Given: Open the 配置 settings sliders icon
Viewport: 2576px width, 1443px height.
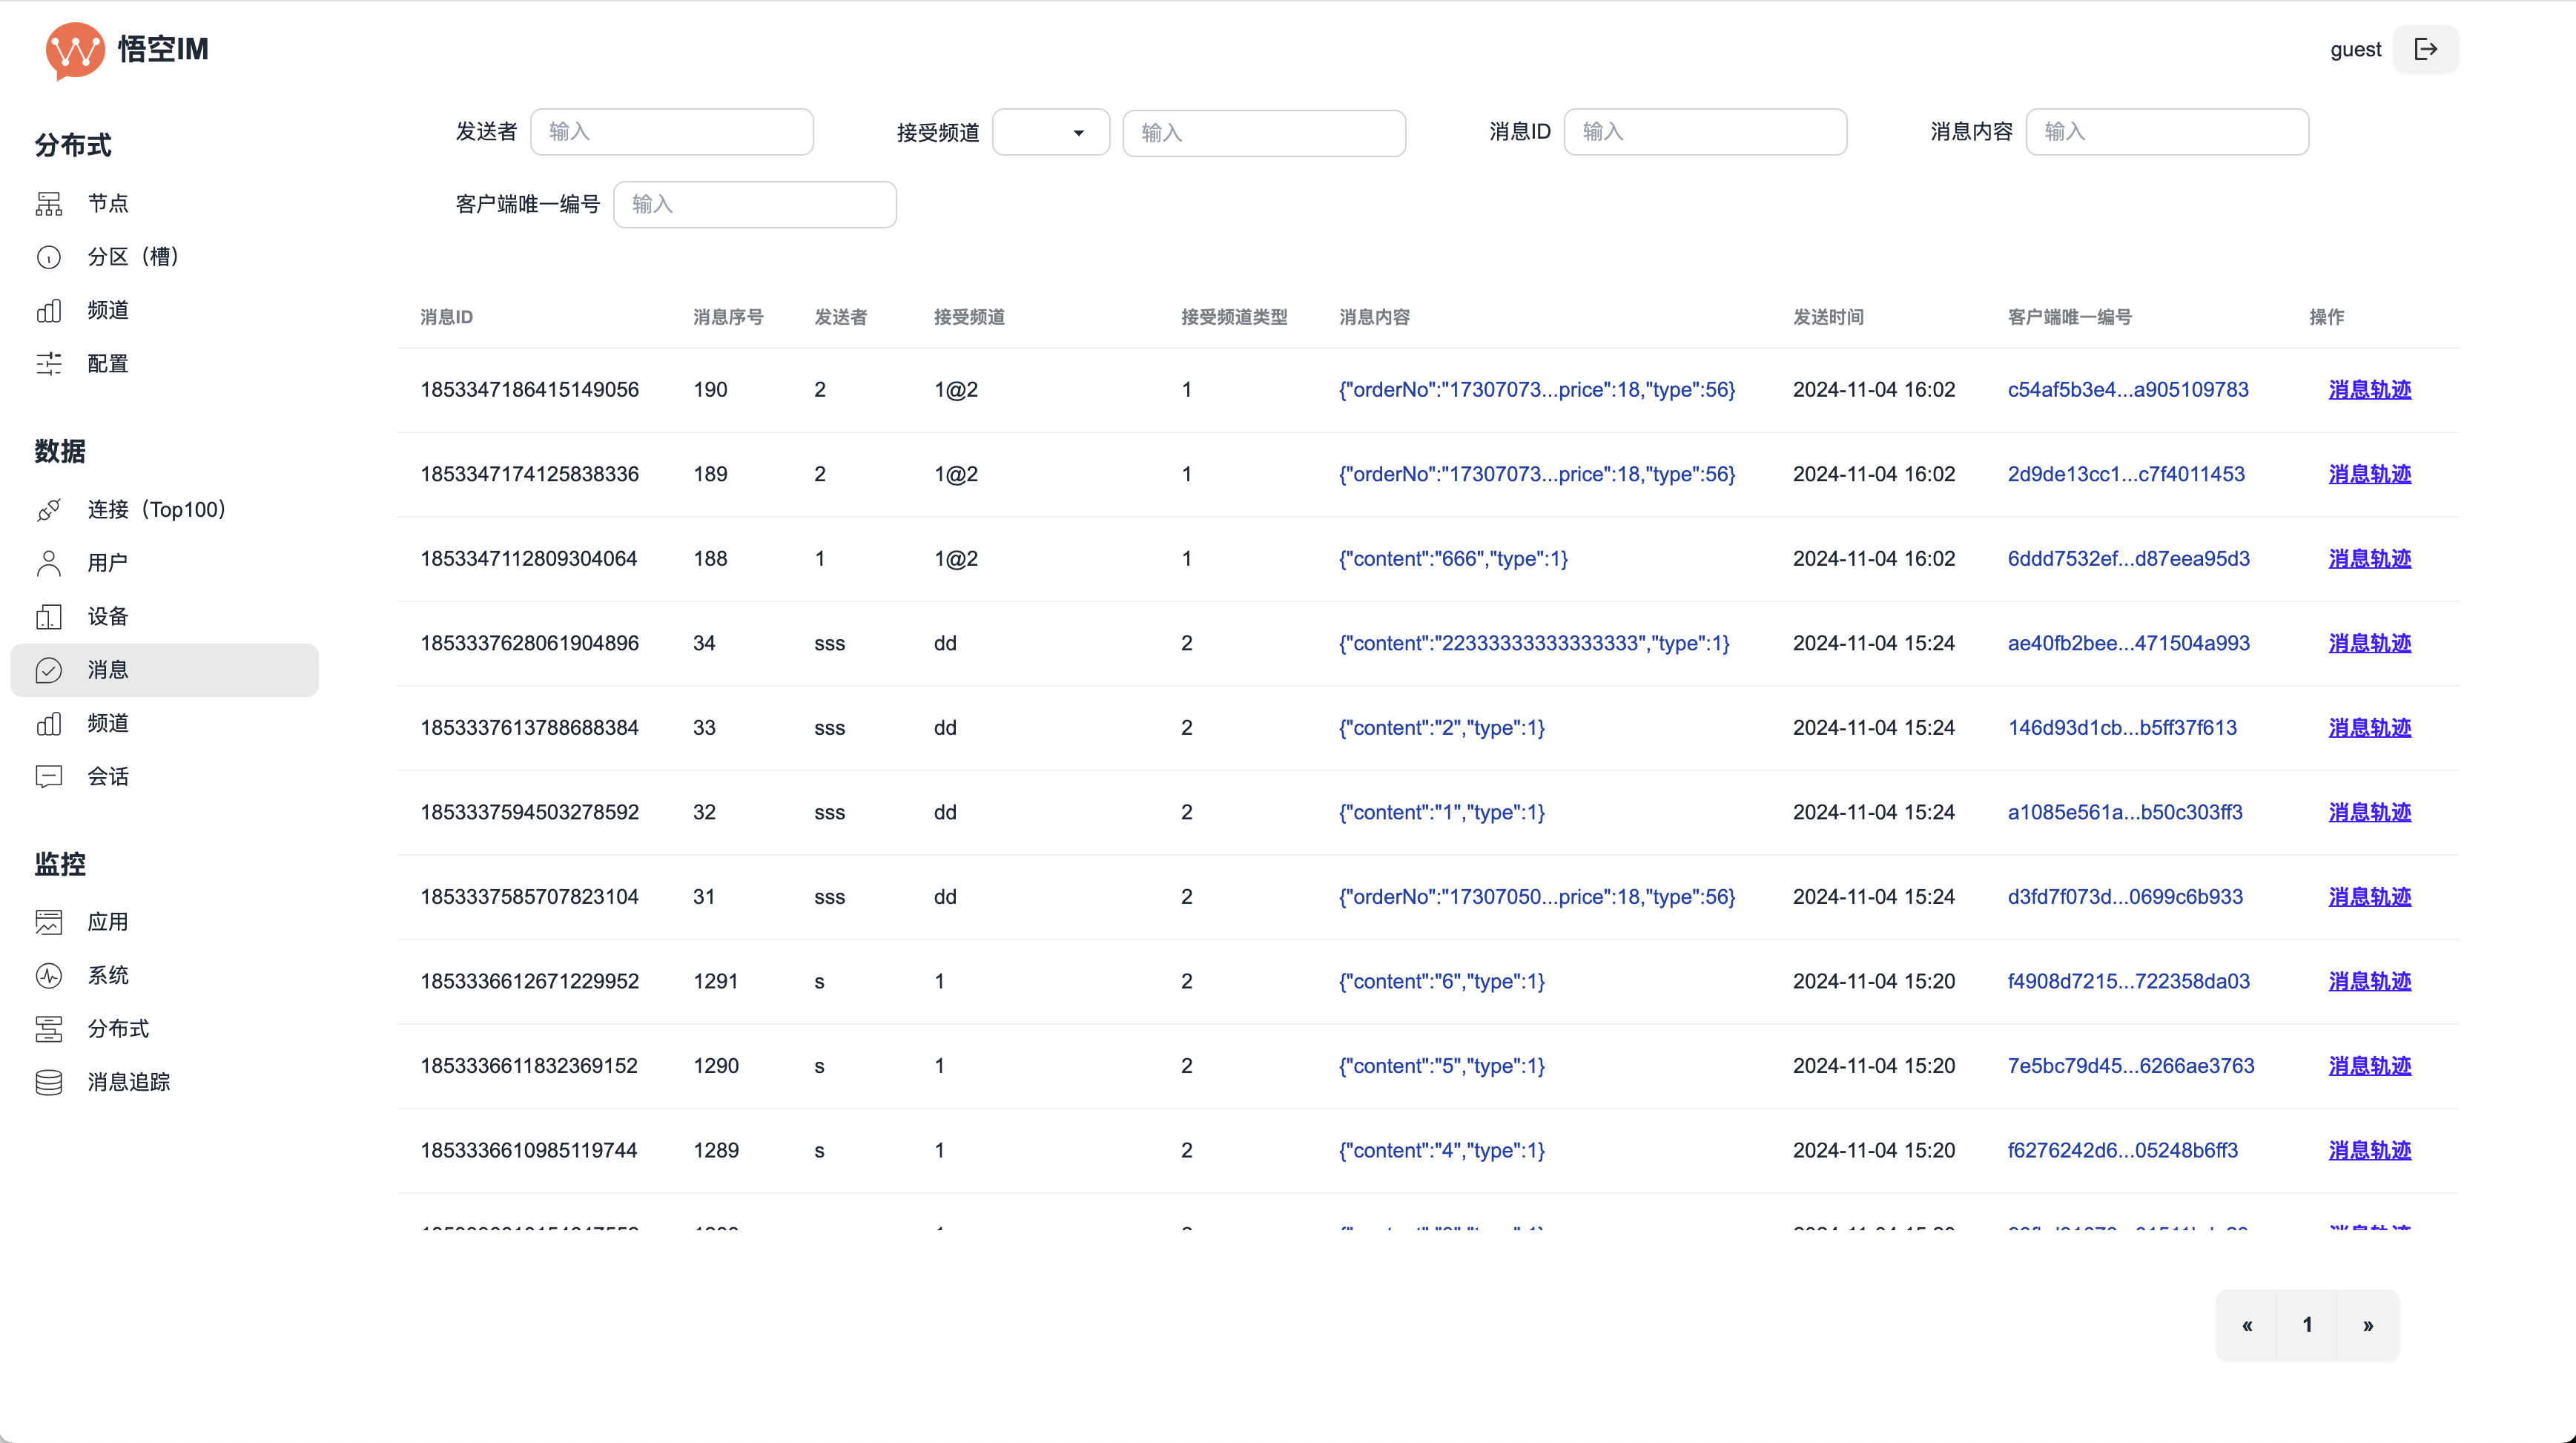Looking at the screenshot, I should click(49, 364).
